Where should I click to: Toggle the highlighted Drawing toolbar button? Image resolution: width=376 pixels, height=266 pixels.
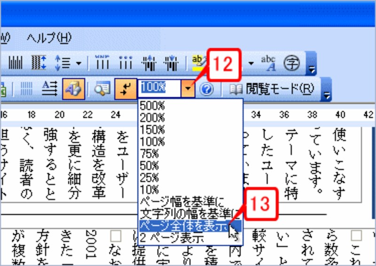click(x=74, y=89)
